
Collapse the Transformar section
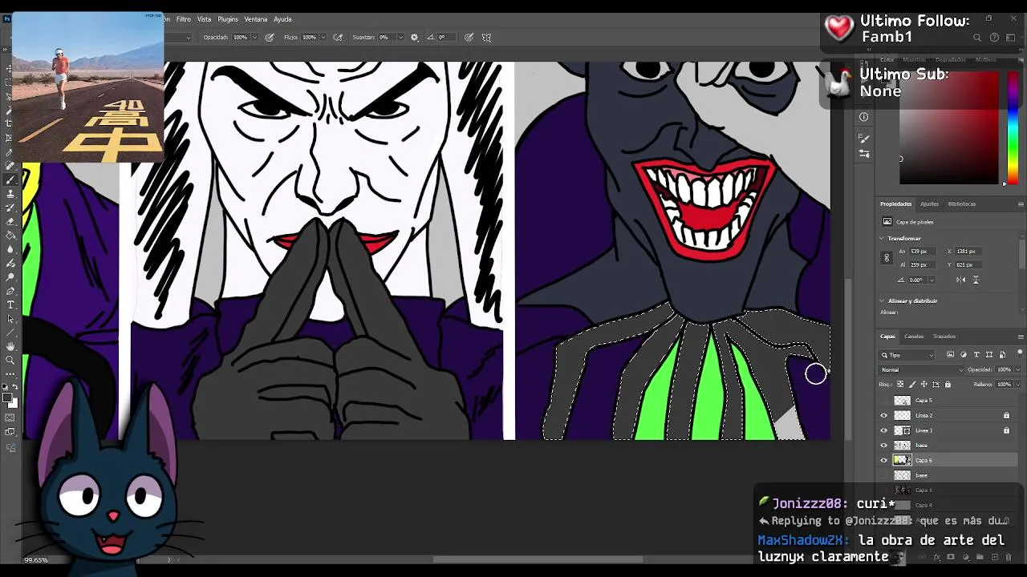coord(882,238)
